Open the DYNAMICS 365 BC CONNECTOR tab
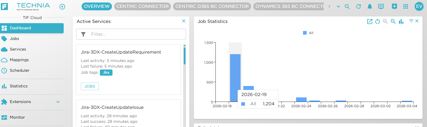The image size is (427, 127). pos(289,6)
